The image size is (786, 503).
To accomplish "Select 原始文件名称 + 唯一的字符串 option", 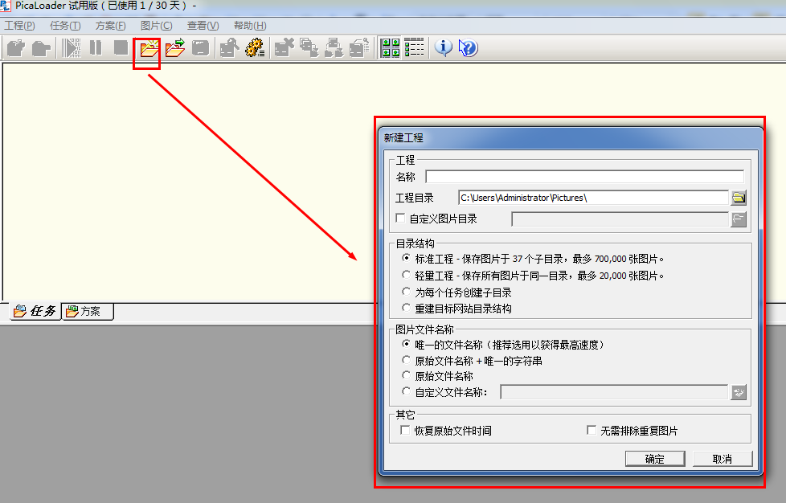I will click(x=406, y=360).
